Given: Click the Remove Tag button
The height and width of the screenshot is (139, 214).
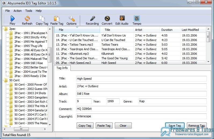Looking at the screenshot, I should click(197, 126).
